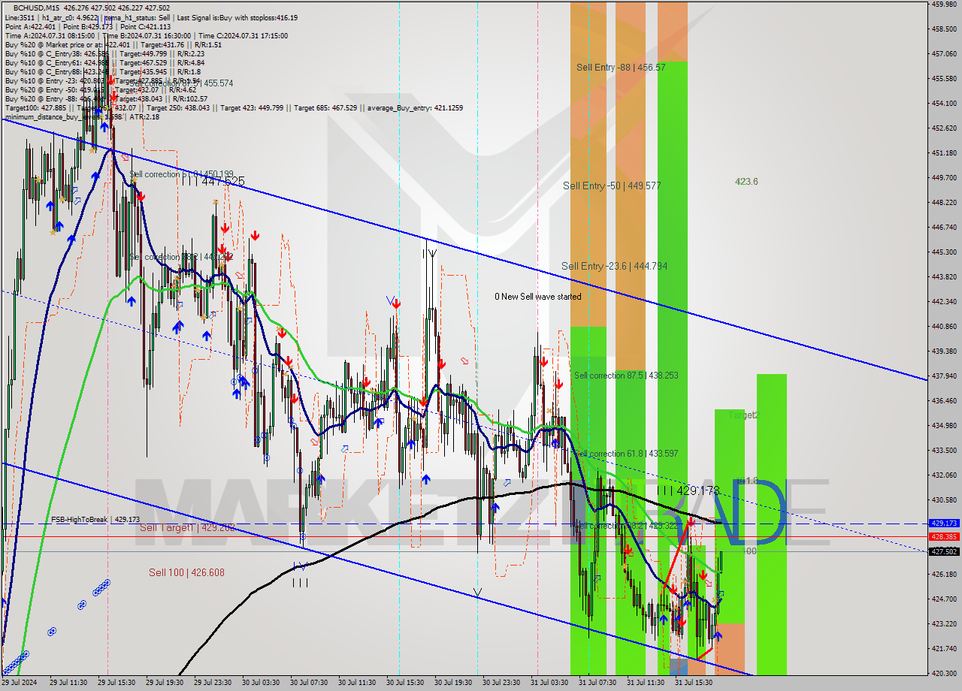
Task: Click the '0 New Sell wave started' annotation
Action: point(537,297)
